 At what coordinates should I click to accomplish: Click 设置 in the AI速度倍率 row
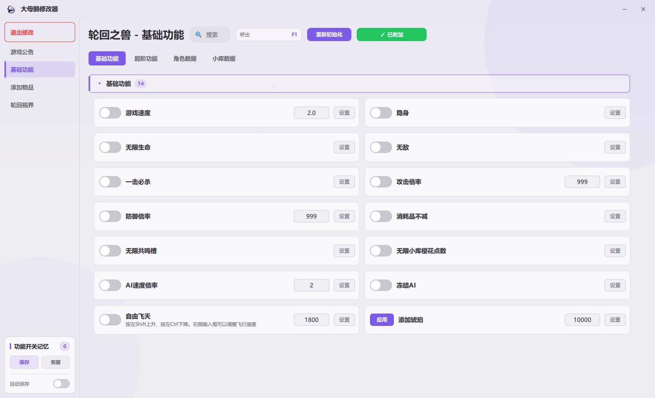point(344,285)
